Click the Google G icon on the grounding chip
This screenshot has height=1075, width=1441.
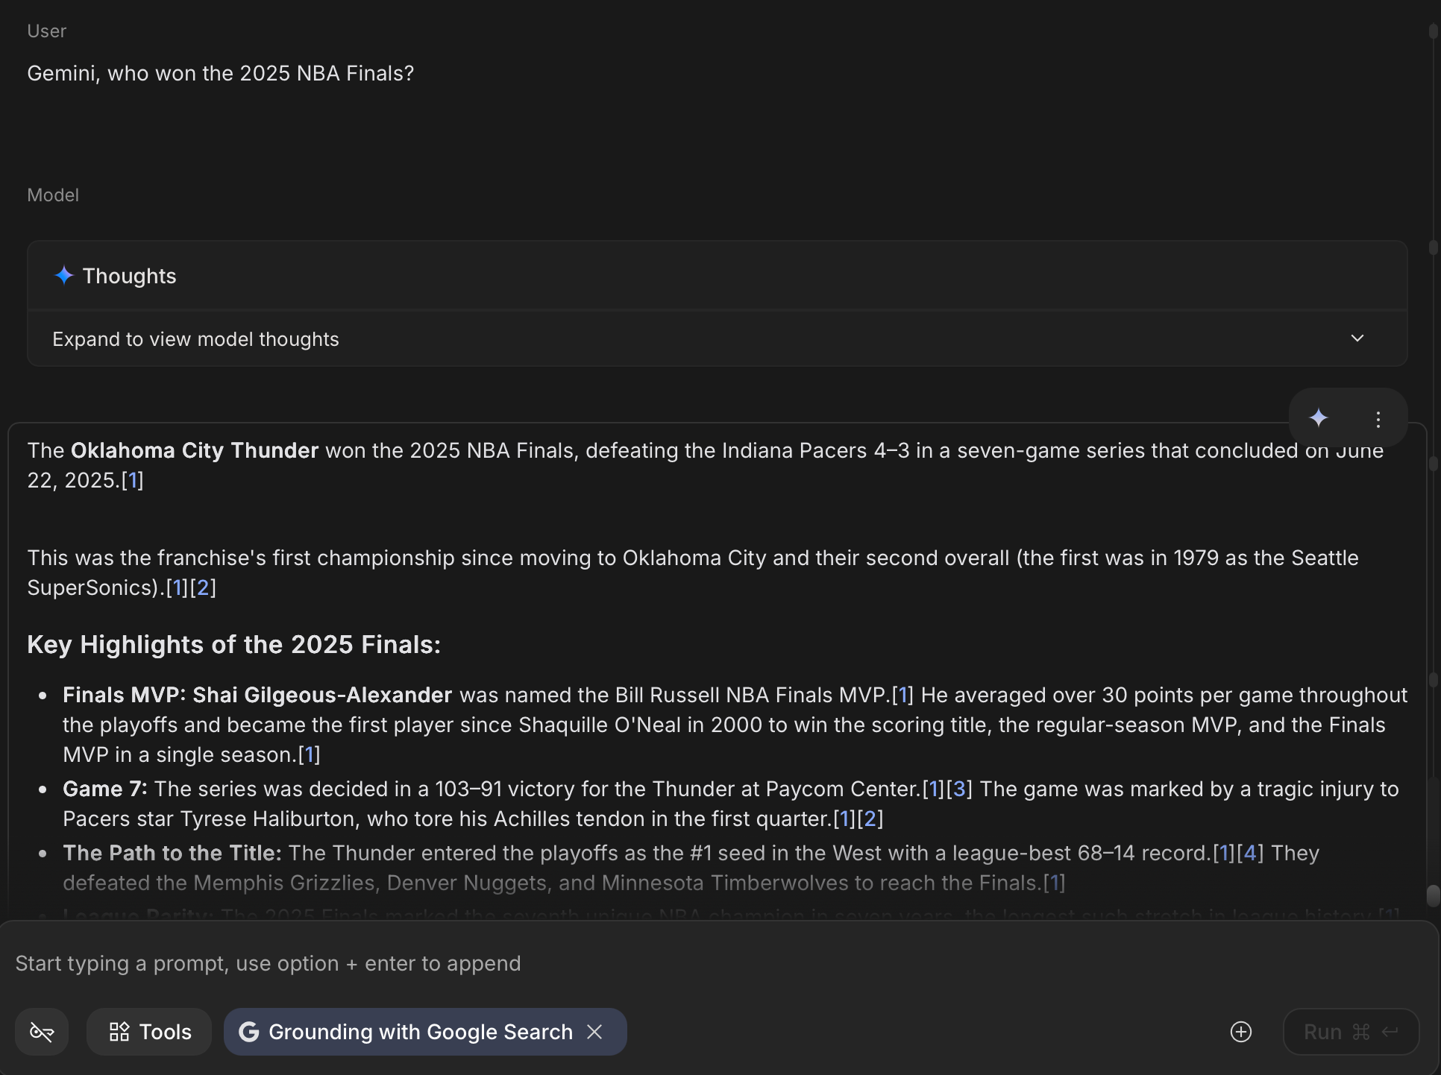(249, 1032)
